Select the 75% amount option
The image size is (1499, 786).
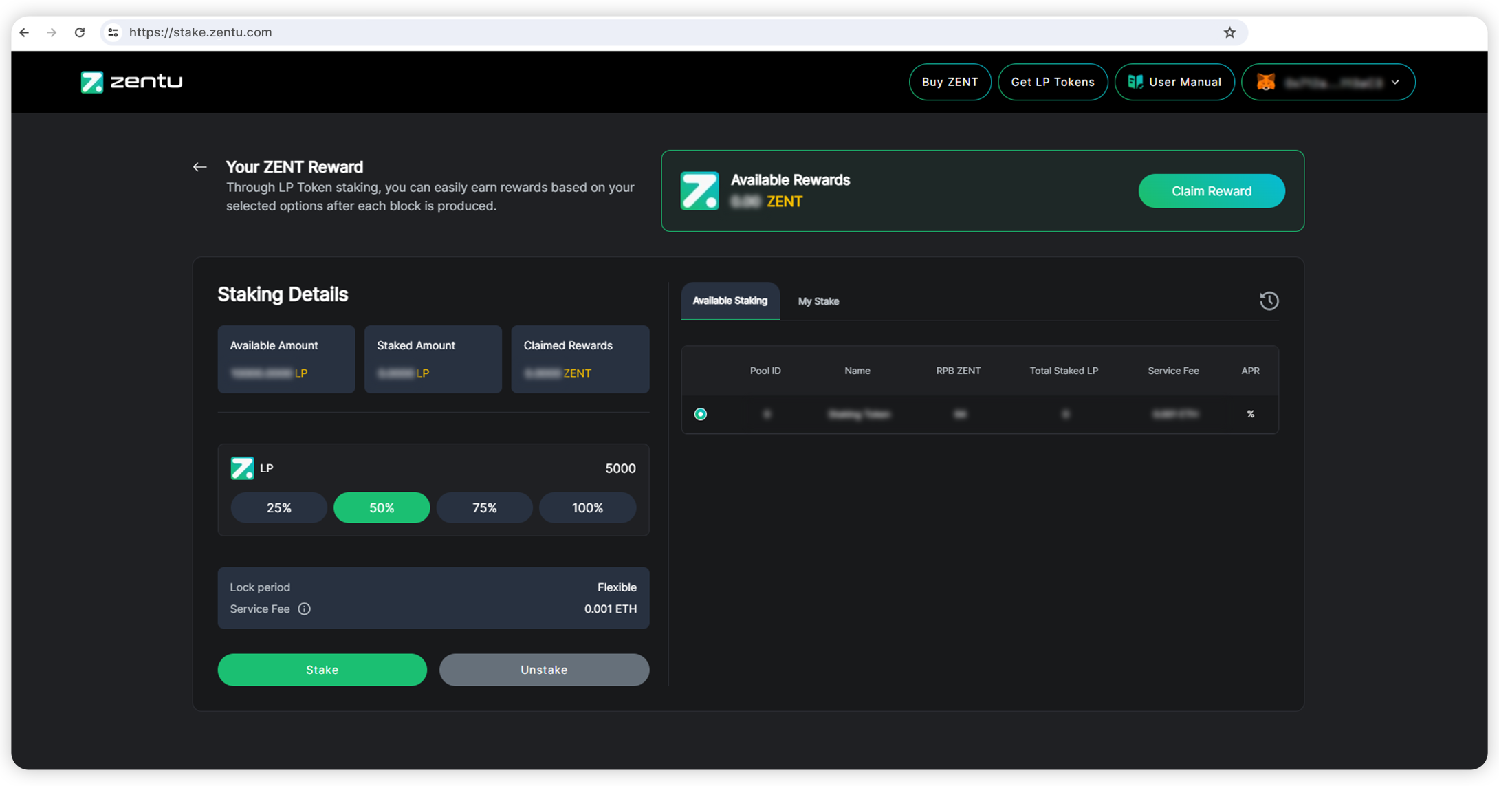click(484, 507)
